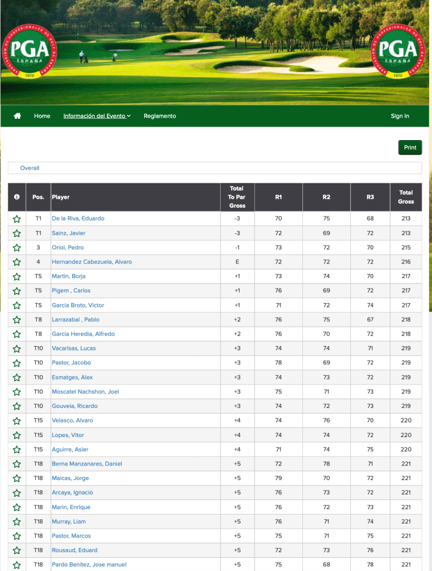Star Larrazabal, Pablo as favorite
Viewport: 432px width, 571px height.
coord(17,320)
